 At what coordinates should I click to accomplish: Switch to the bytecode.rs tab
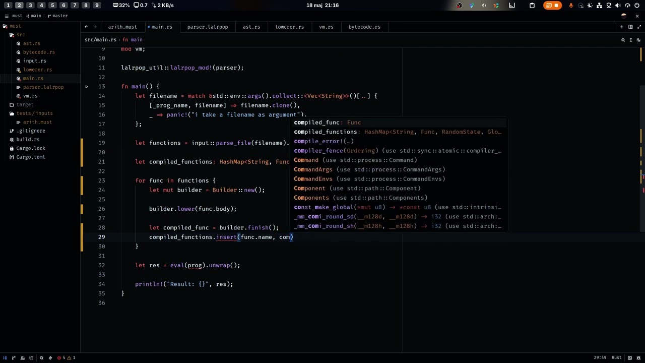point(364,27)
